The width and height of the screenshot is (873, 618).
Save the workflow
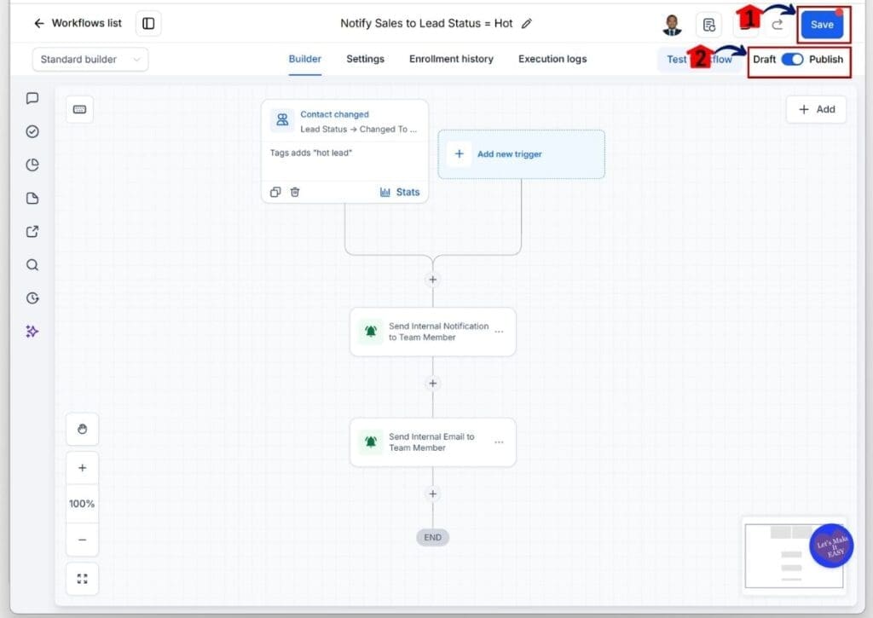click(x=822, y=25)
